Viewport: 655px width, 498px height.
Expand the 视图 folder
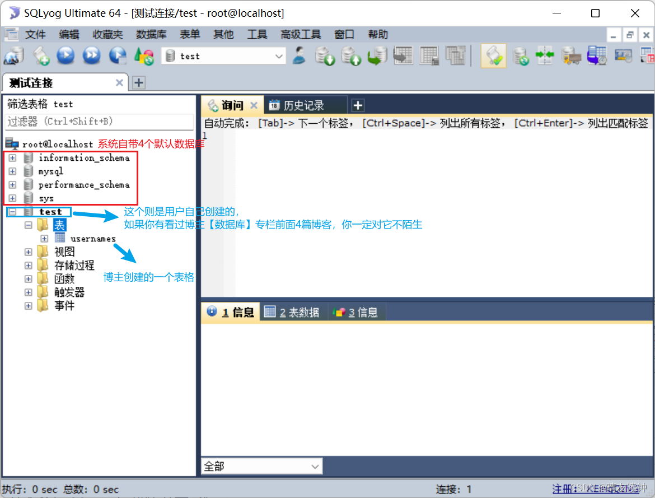click(29, 252)
